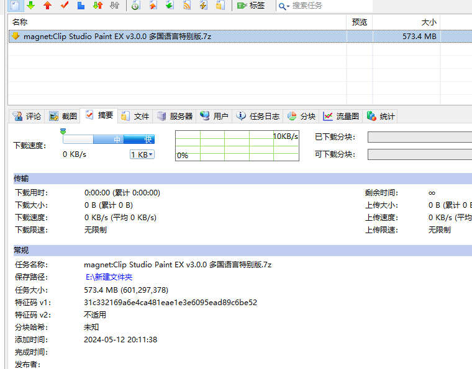Switch to the 截图 tab

(x=63, y=117)
